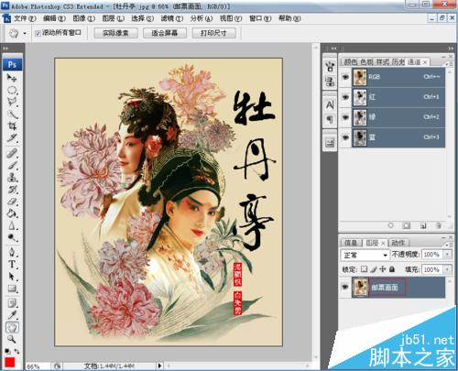Toggle lock transparent pixels
Image resolution: width=458 pixels, height=371 pixels.
(x=364, y=269)
